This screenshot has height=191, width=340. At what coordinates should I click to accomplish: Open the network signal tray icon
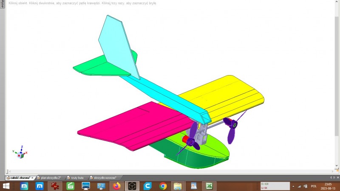pyautogui.click(x=299, y=186)
